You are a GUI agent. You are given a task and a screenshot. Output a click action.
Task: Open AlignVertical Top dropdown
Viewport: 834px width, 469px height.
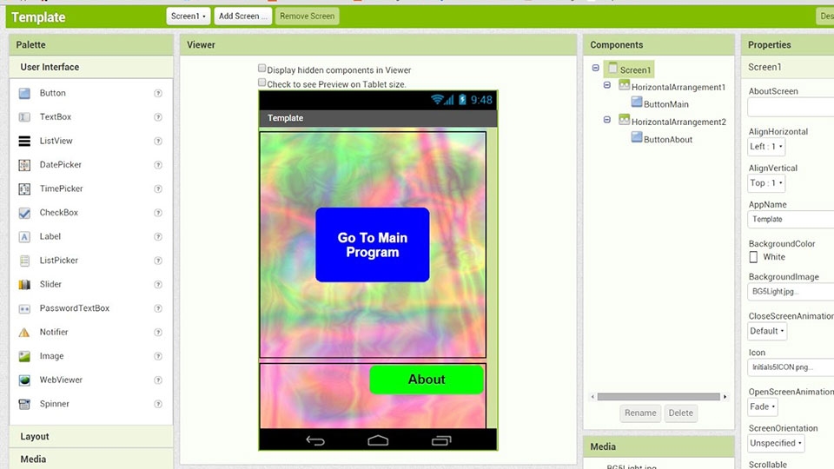pos(766,183)
